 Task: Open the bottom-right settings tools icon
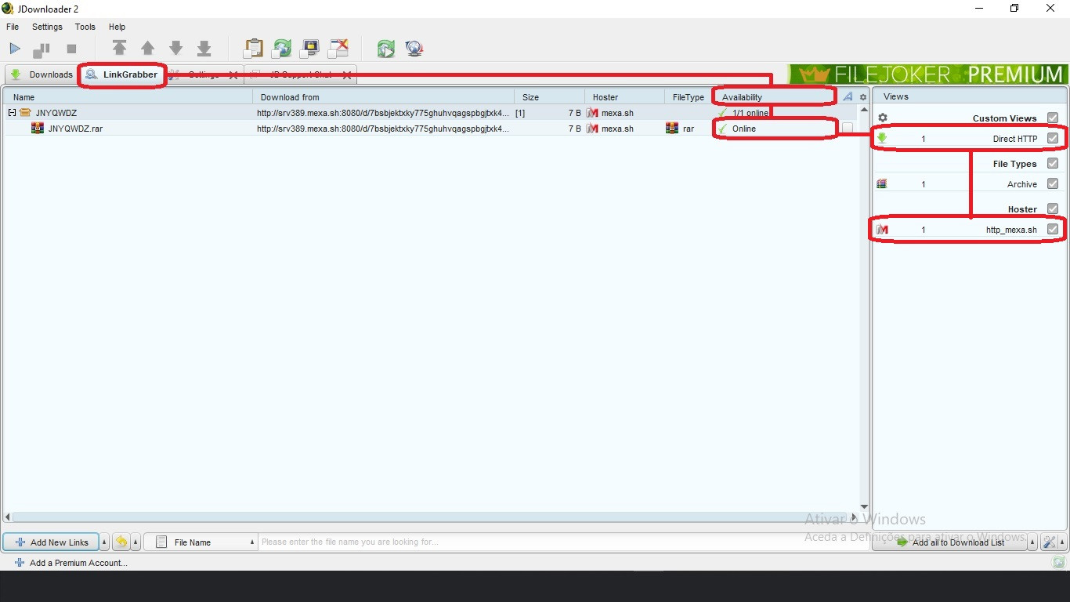tap(1049, 542)
